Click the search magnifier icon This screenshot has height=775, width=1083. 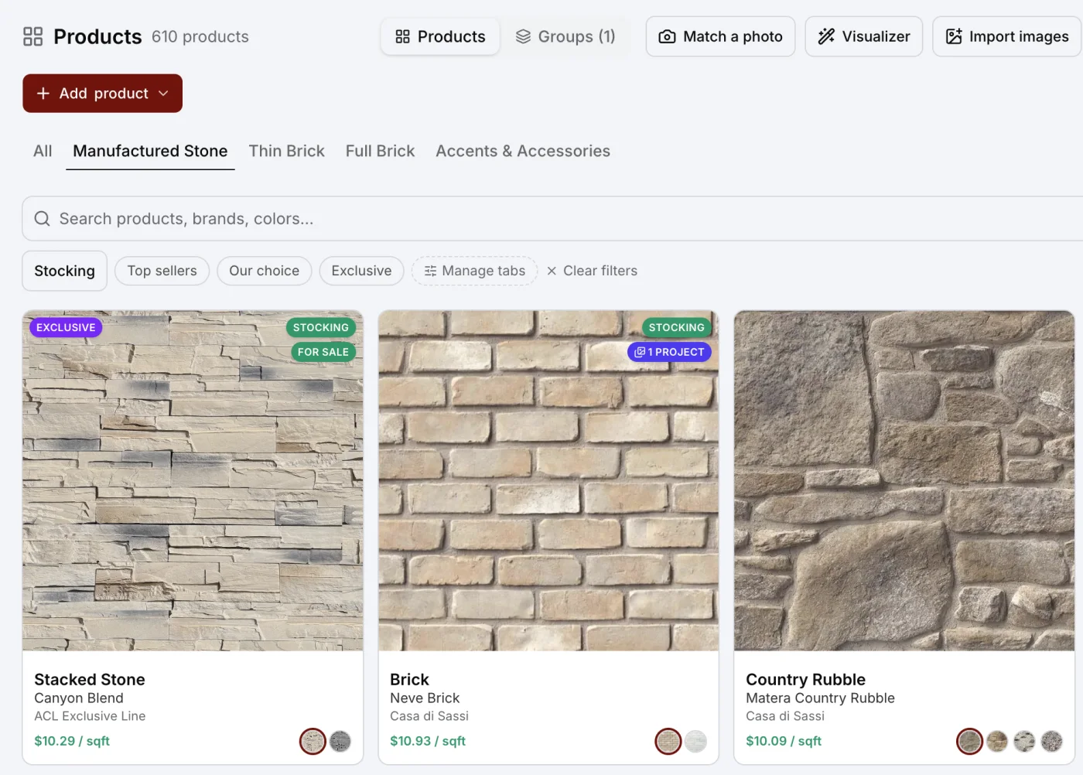pyautogui.click(x=42, y=219)
